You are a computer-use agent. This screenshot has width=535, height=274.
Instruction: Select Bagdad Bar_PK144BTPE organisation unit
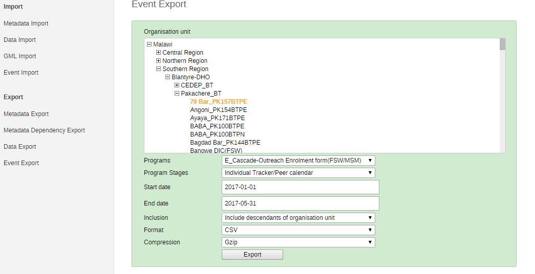tap(225, 143)
